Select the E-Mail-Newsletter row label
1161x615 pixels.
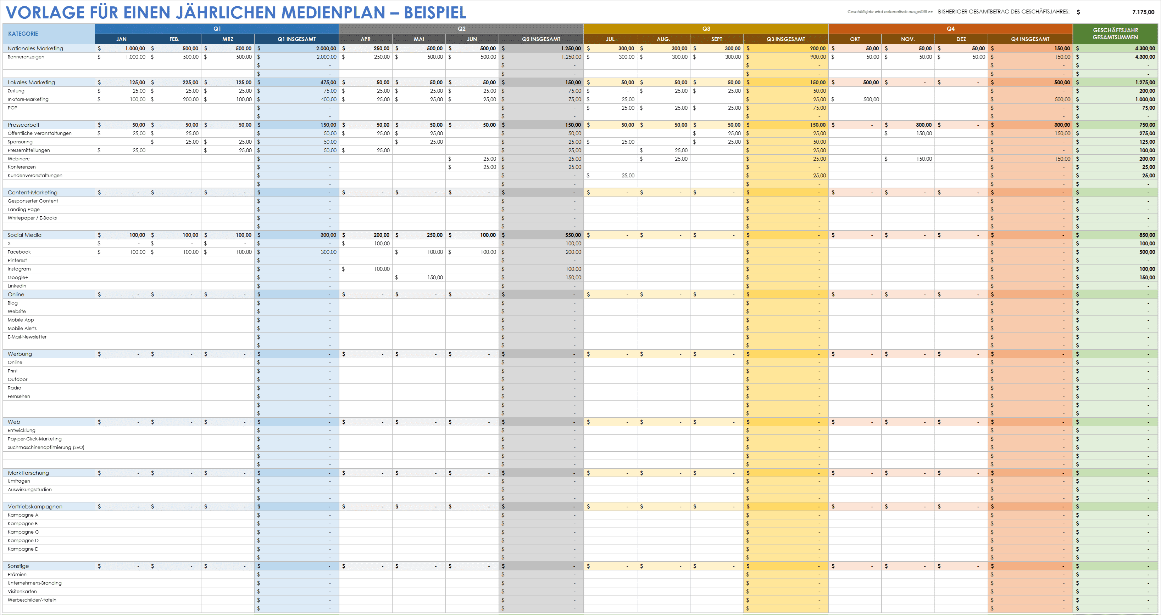[27, 337]
